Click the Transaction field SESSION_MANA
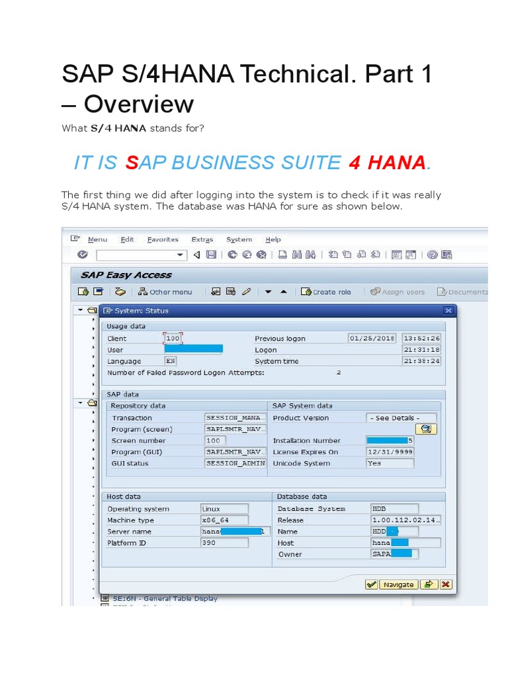Screen dimensions: 508x677 235,418
